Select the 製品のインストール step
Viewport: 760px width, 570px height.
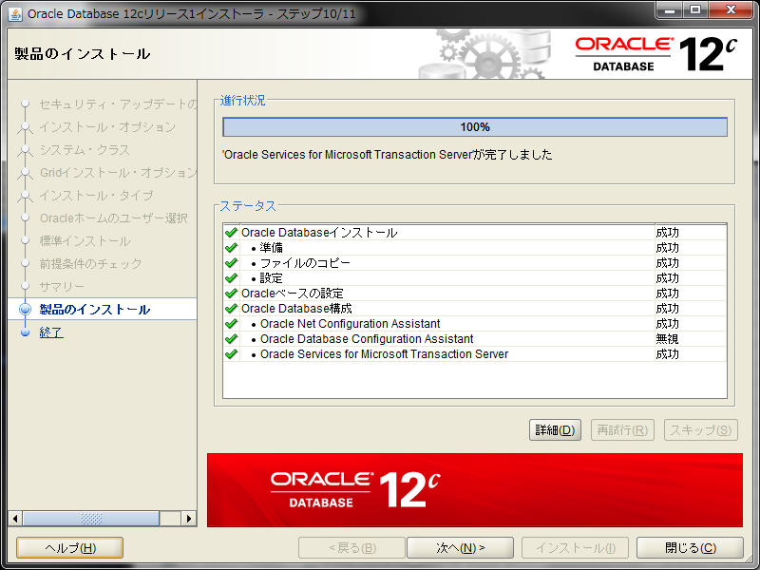click(x=95, y=310)
